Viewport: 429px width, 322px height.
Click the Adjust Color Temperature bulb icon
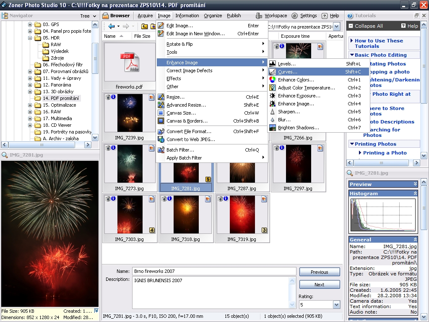[273, 88]
